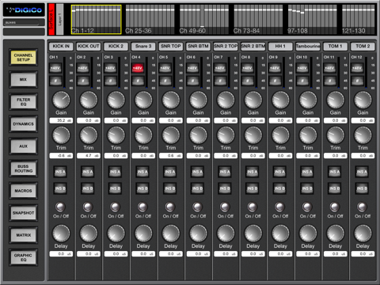
Task: Click the Gain knob on KICK IN
Action: 61,100
